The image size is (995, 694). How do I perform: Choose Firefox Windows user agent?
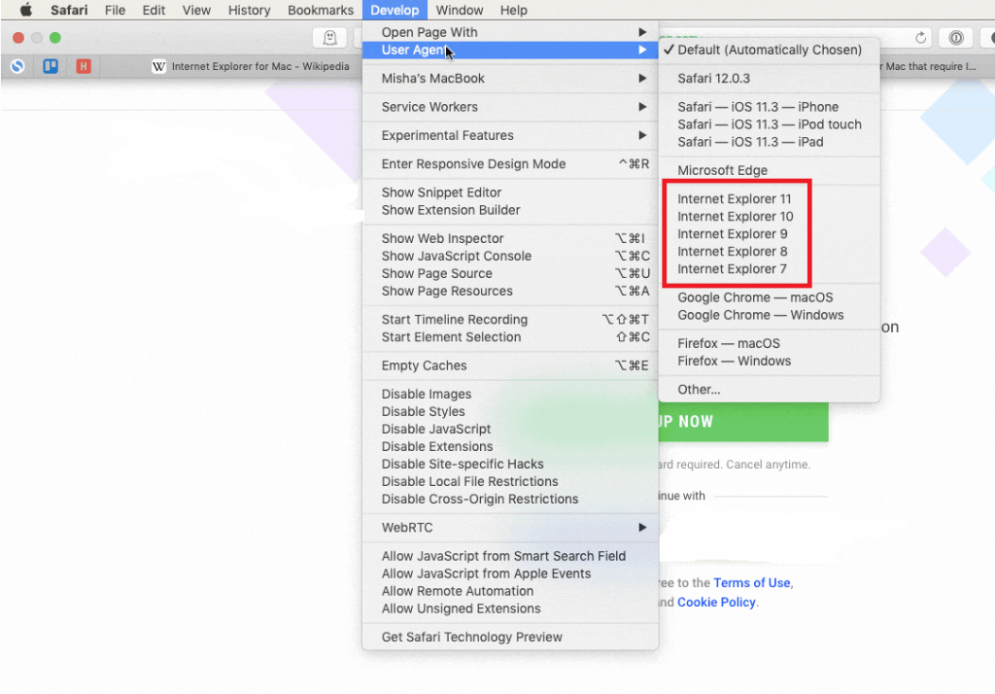pos(770,362)
